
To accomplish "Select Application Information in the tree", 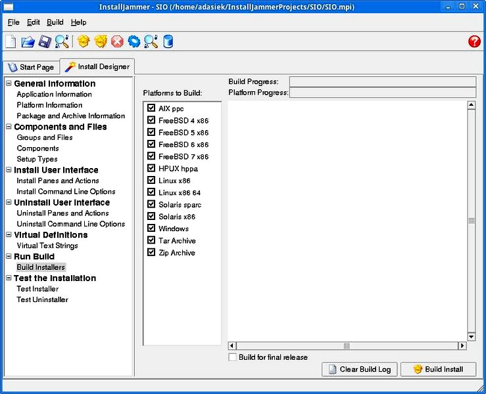I will point(54,94).
